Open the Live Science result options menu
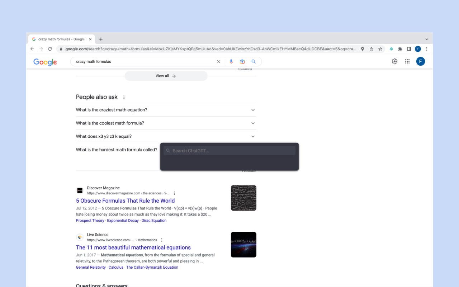 tap(162, 240)
